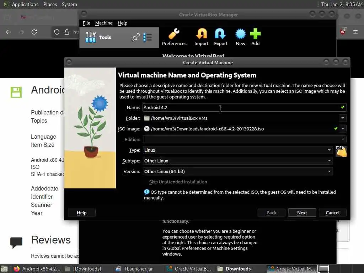The image size is (364, 273).
Task: Click the Reviews speech bubble icon
Action: pos(16,243)
